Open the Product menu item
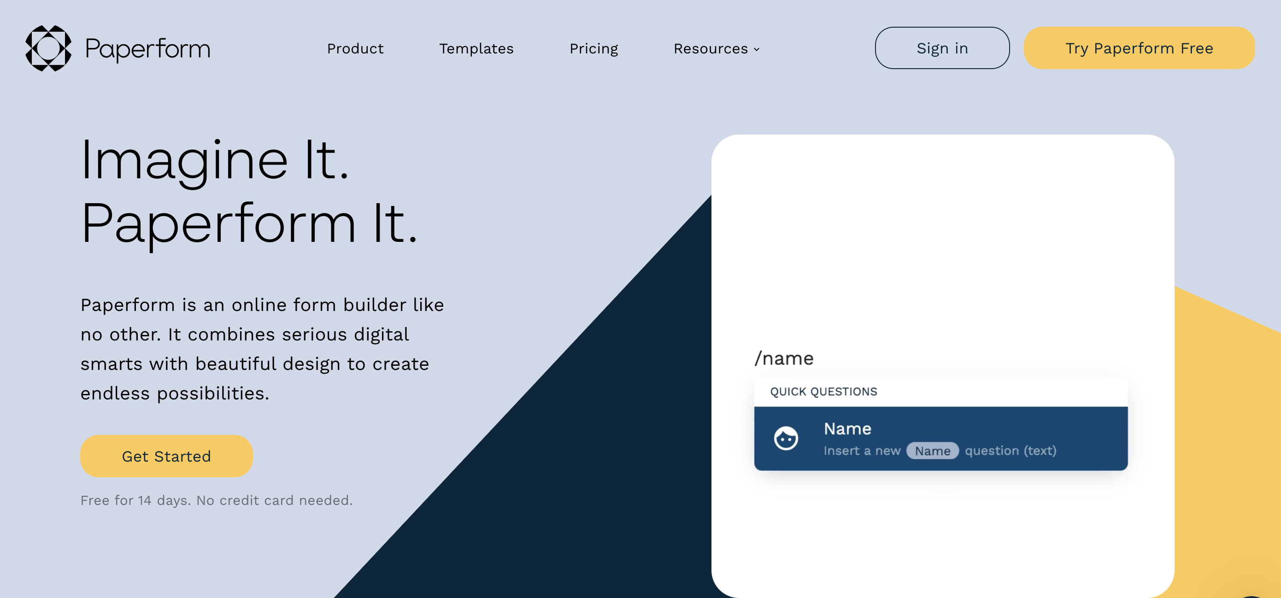This screenshot has height=598, width=1281. coord(355,48)
